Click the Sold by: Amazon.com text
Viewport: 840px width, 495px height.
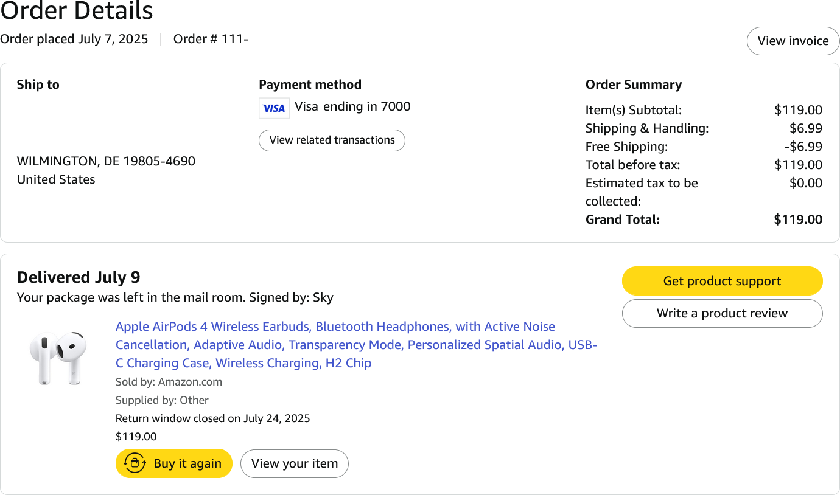pos(169,382)
